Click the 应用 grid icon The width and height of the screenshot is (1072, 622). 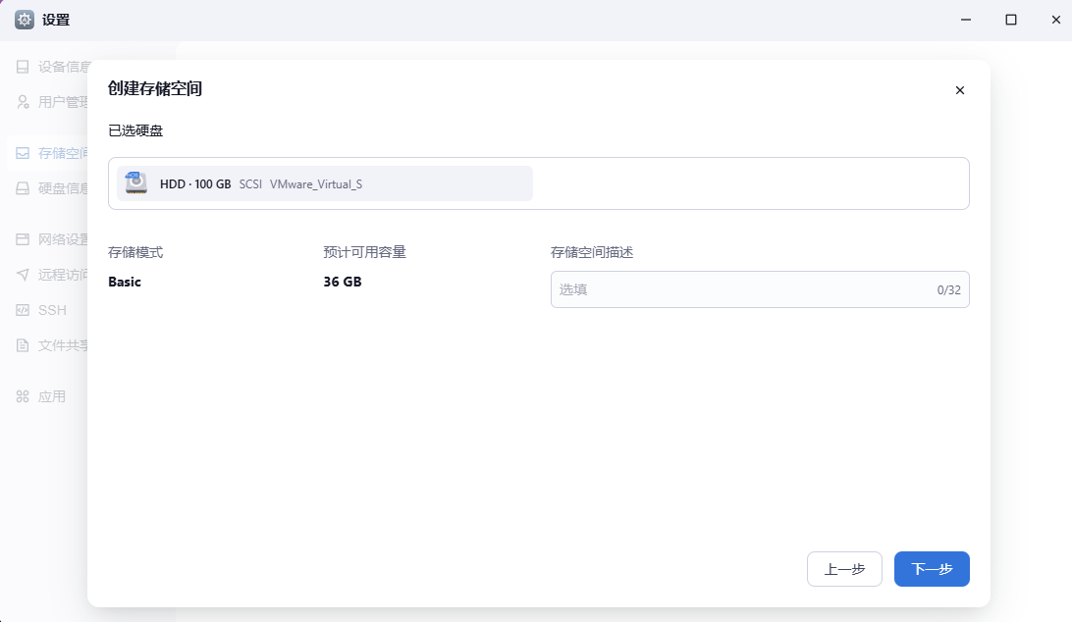[x=23, y=396]
